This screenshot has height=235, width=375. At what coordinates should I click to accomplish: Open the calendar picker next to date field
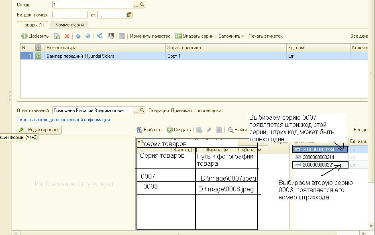tap(129, 15)
